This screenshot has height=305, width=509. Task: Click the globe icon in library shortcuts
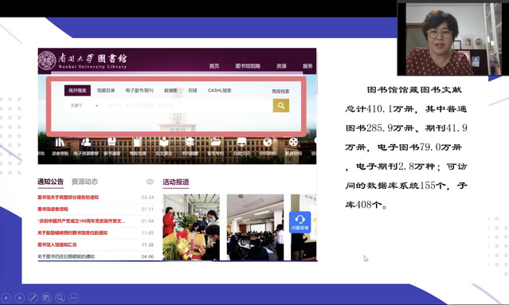(x=268, y=142)
